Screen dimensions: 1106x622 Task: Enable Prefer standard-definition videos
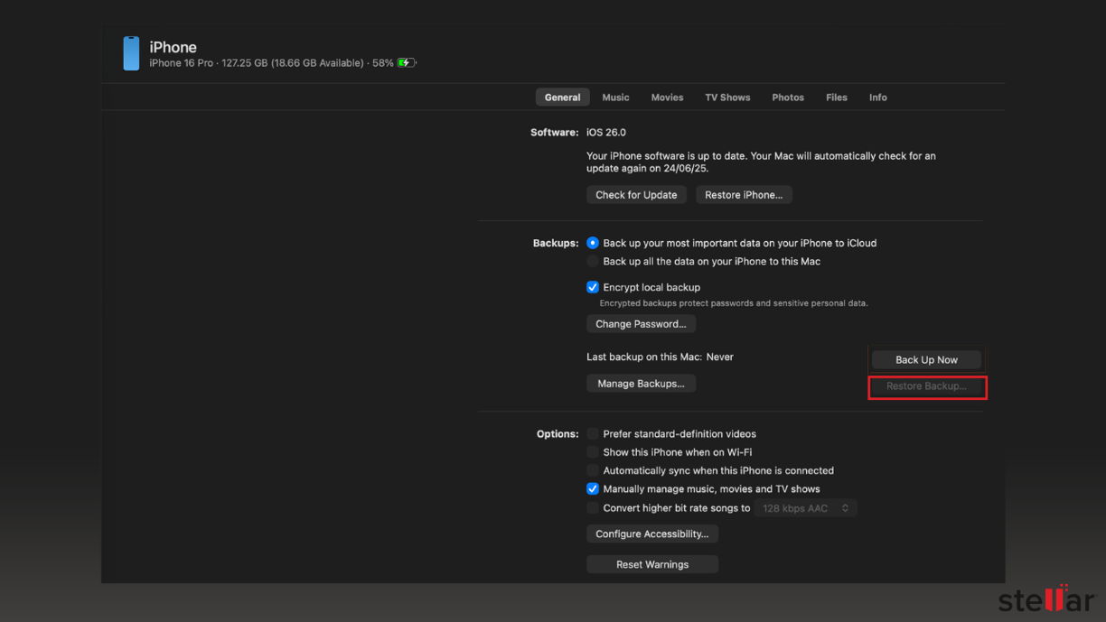tap(593, 434)
